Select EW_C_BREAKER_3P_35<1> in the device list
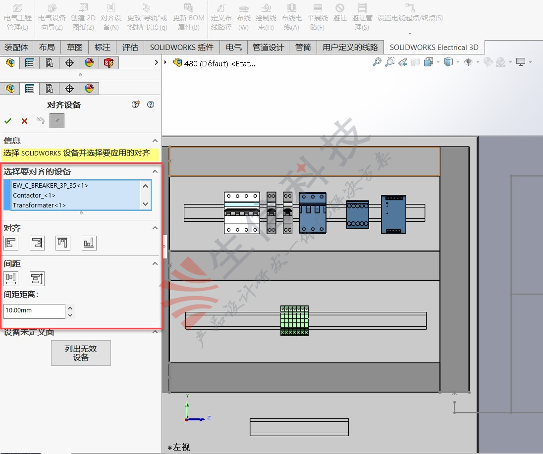Image resolution: width=543 pixels, height=454 pixels. 51,186
